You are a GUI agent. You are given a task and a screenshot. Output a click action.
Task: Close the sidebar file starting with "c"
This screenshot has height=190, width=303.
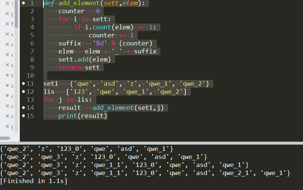click(7, 45)
